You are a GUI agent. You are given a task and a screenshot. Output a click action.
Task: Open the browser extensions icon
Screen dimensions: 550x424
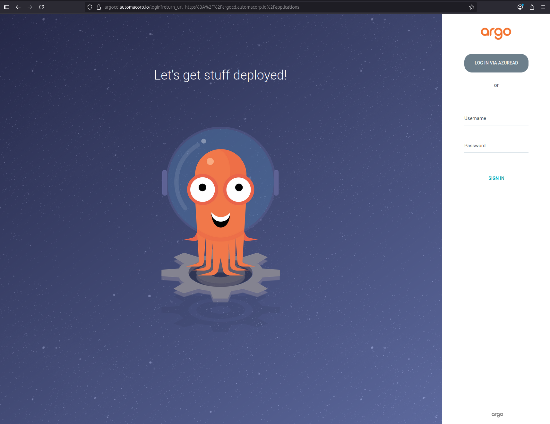click(x=532, y=7)
